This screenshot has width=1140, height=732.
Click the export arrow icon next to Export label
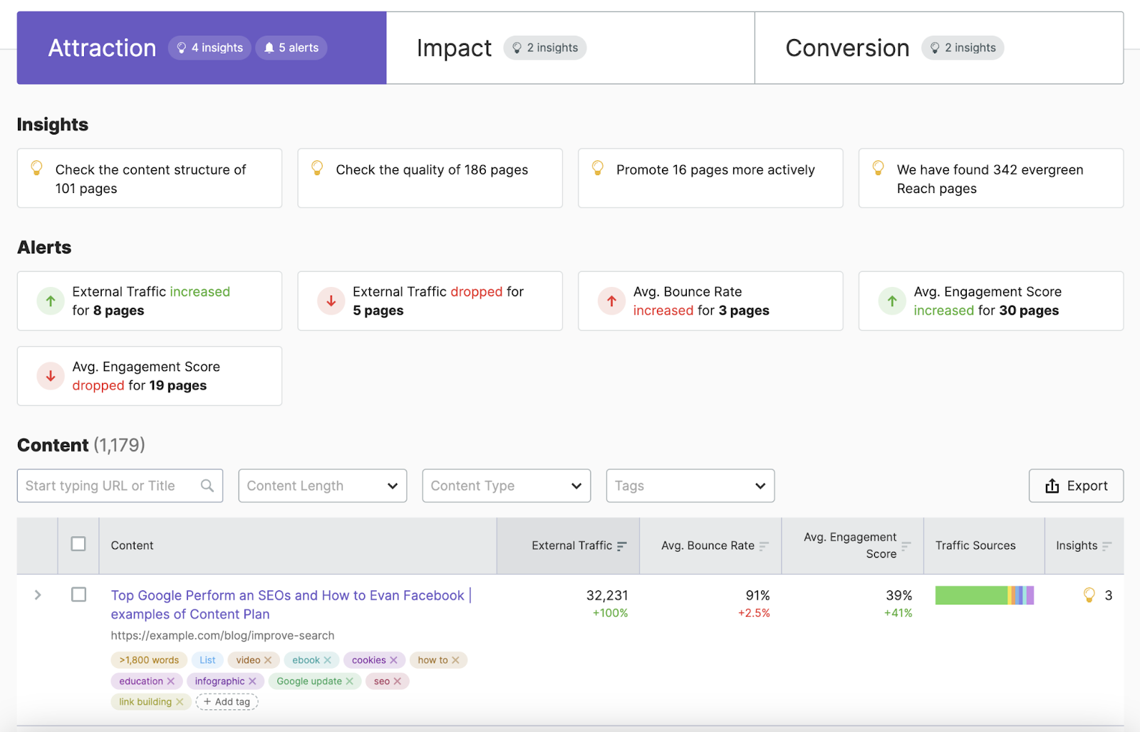(1053, 486)
